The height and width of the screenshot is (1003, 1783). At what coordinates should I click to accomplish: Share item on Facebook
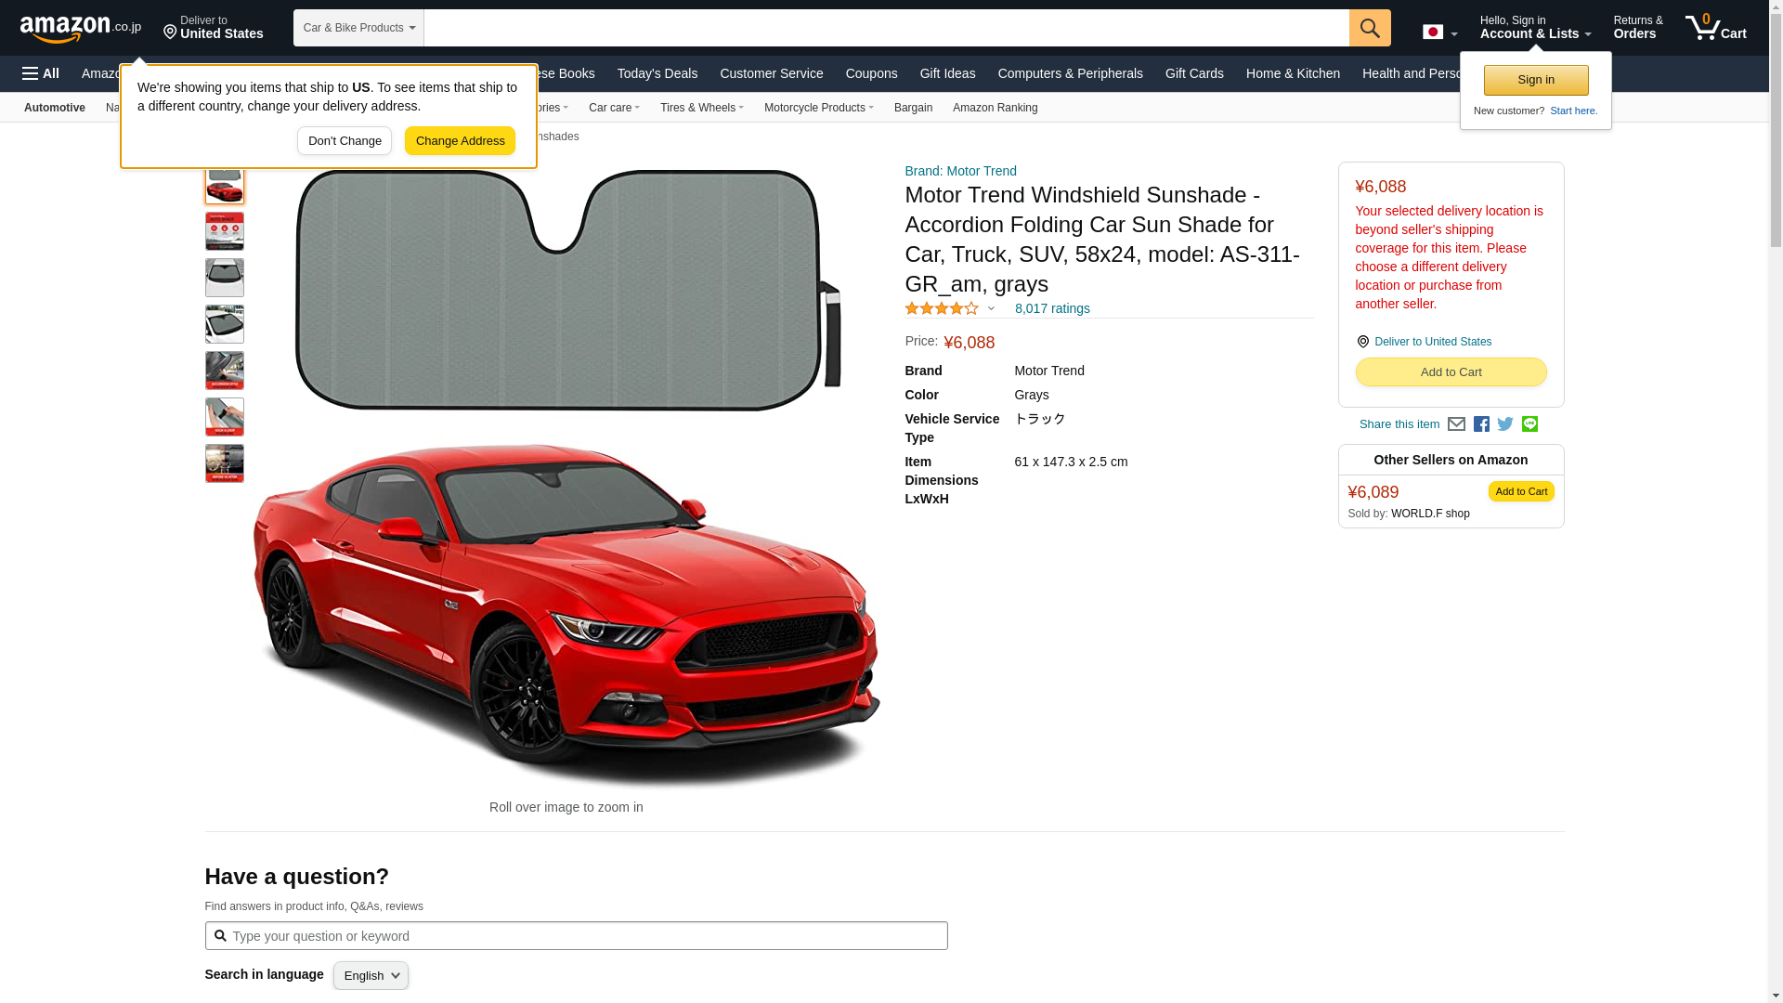[x=1481, y=424]
